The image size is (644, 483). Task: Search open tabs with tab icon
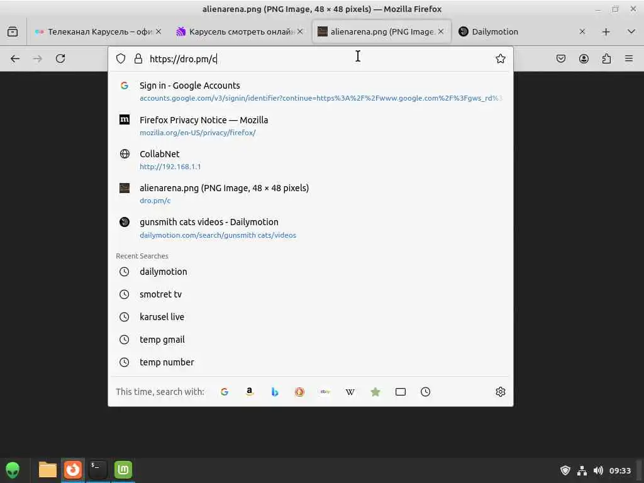pos(401,392)
